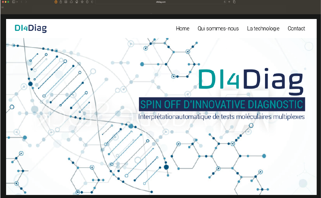The height and width of the screenshot is (198, 321).
Task: Open the Home menu item
Action: point(182,29)
